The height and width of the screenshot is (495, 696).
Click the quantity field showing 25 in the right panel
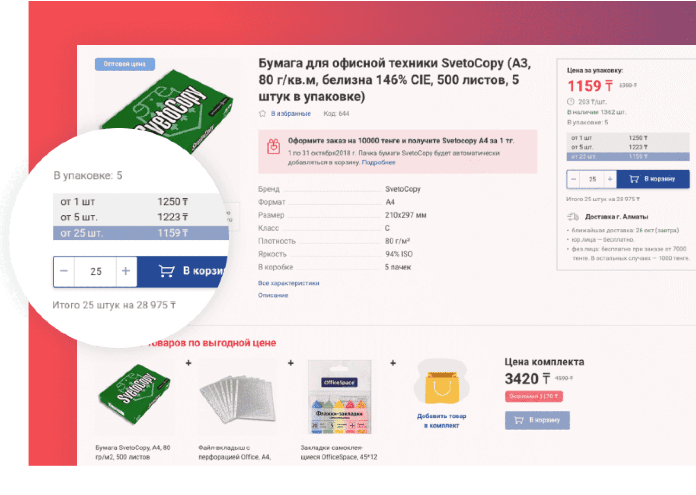[x=592, y=179]
